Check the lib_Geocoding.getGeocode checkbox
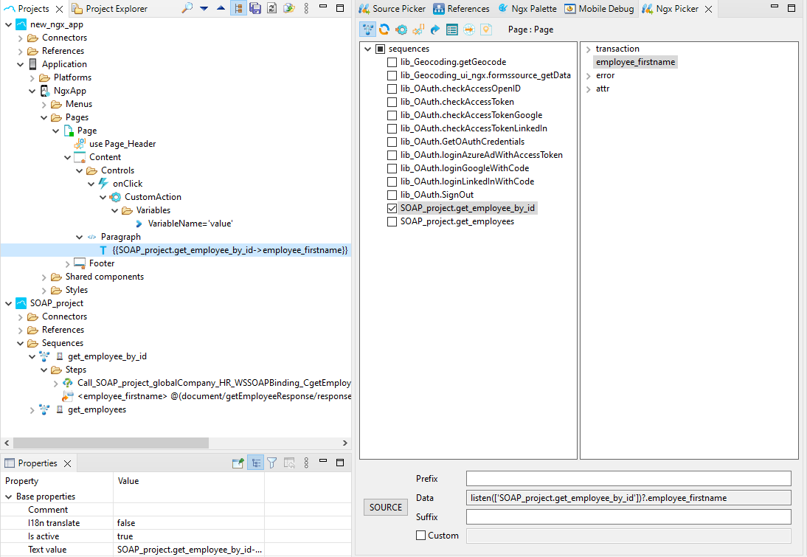 pos(392,62)
